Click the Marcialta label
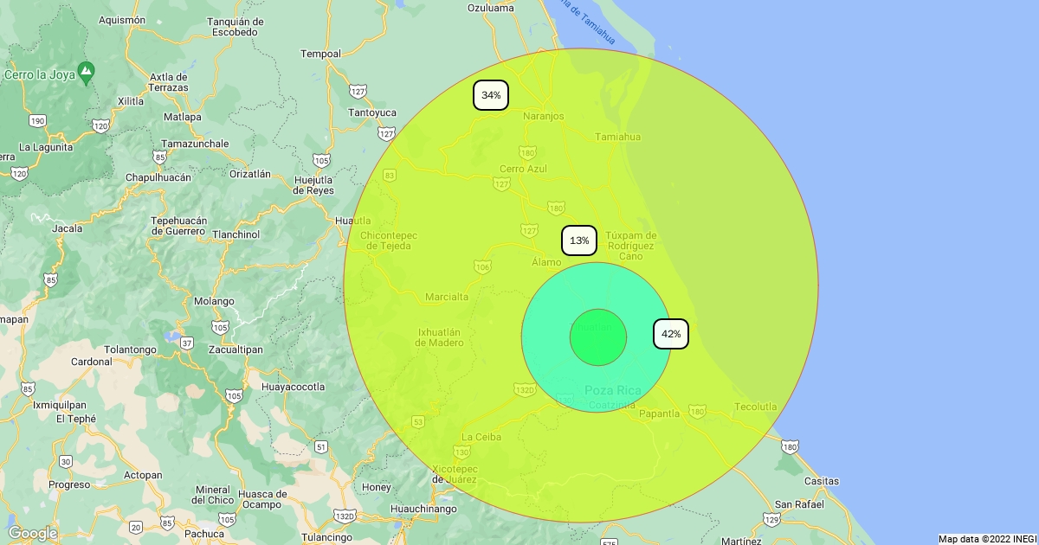Viewport: 1039px width, 545px height. (447, 297)
